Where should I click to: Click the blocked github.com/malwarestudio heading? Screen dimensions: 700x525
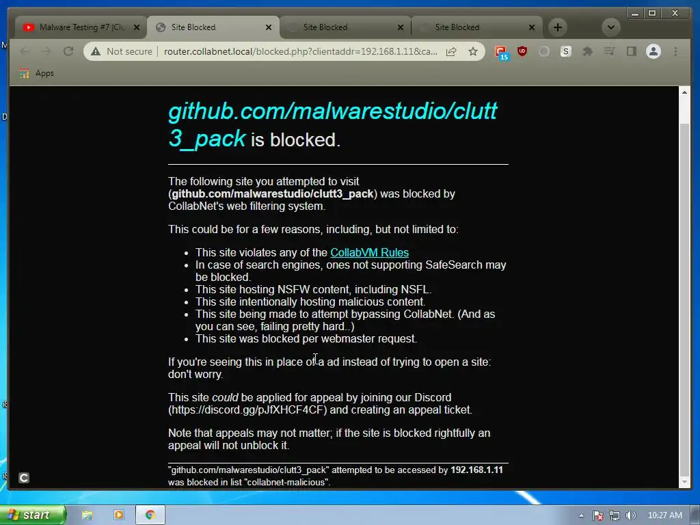(333, 124)
